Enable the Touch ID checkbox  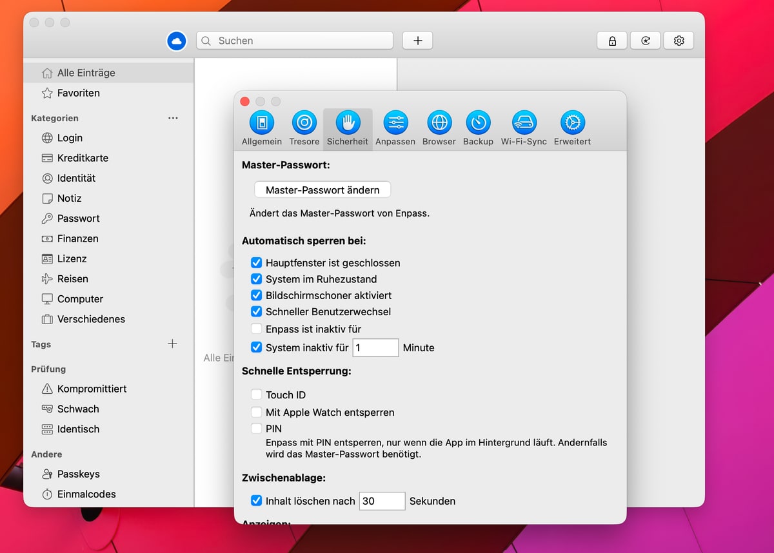click(257, 394)
